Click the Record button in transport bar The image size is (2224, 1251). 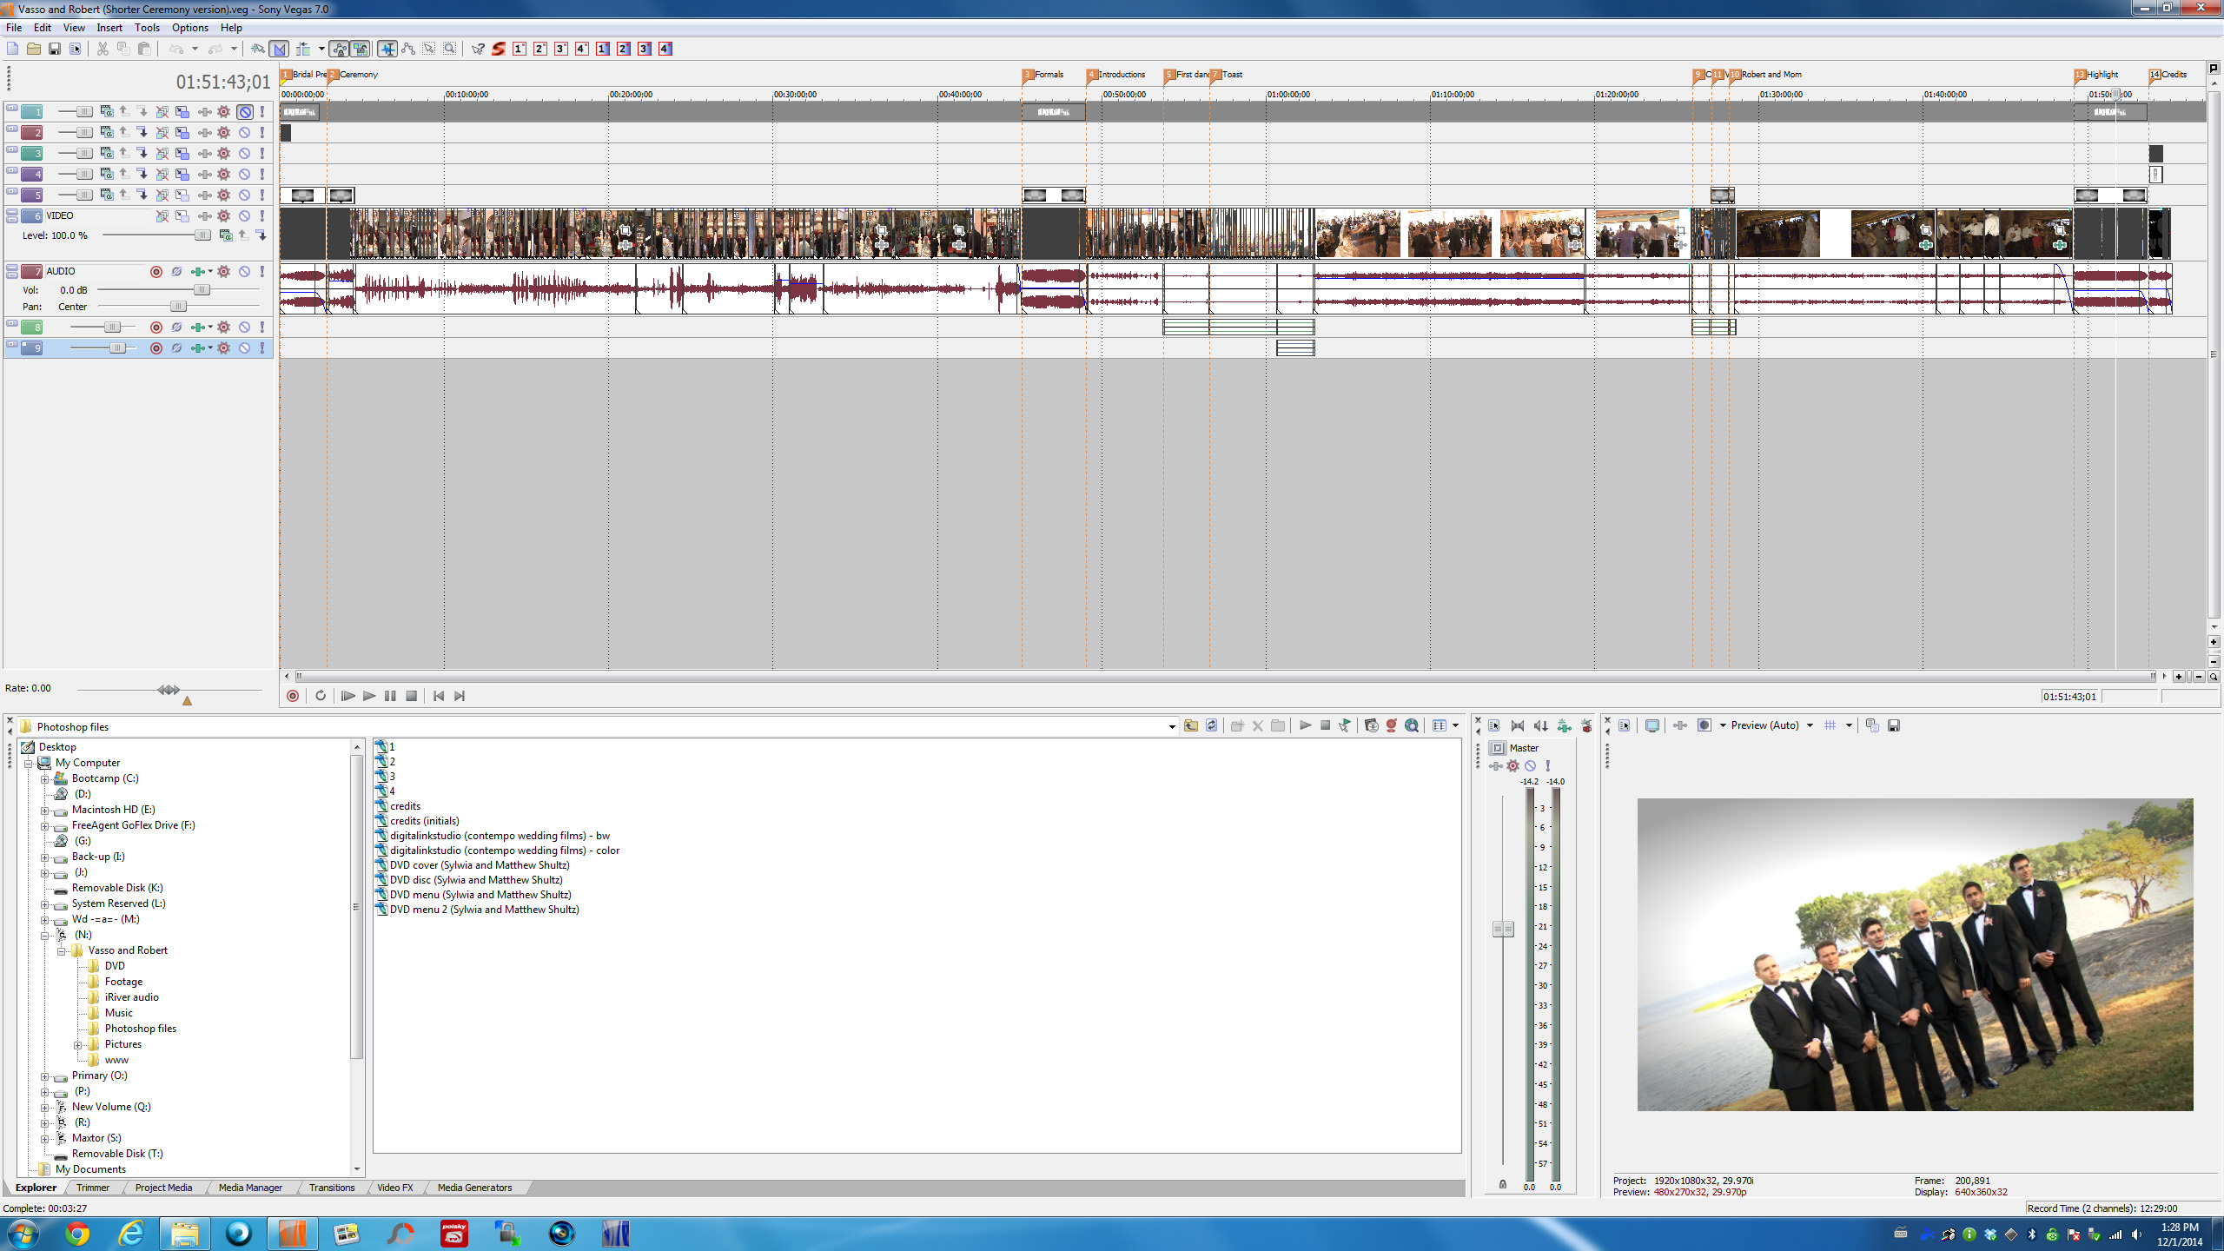293,696
